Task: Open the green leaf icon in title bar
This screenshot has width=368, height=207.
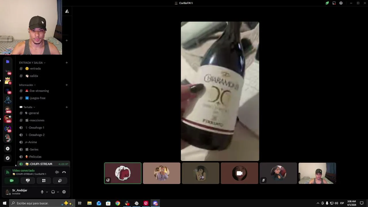Action: point(327,3)
